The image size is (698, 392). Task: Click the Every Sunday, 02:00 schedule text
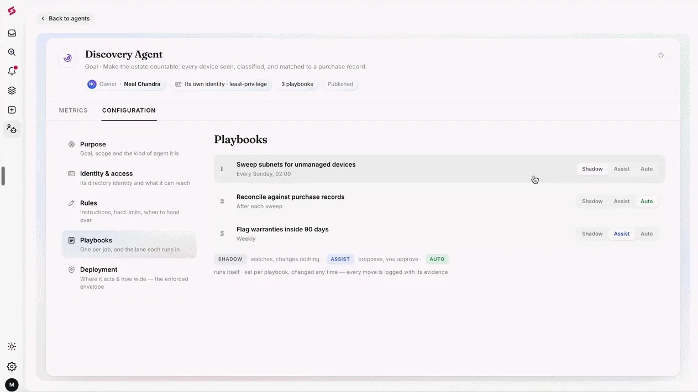pos(264,174)
